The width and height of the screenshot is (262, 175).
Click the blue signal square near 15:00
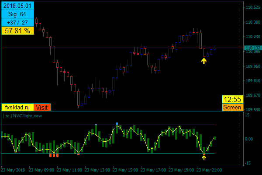coord(117,124)
